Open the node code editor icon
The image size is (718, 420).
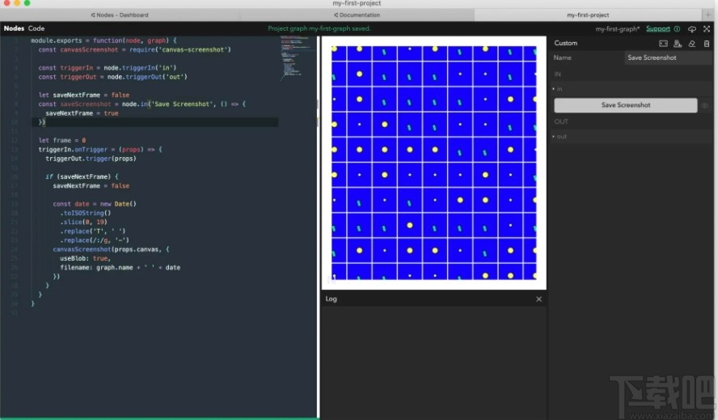click(663, 43)
